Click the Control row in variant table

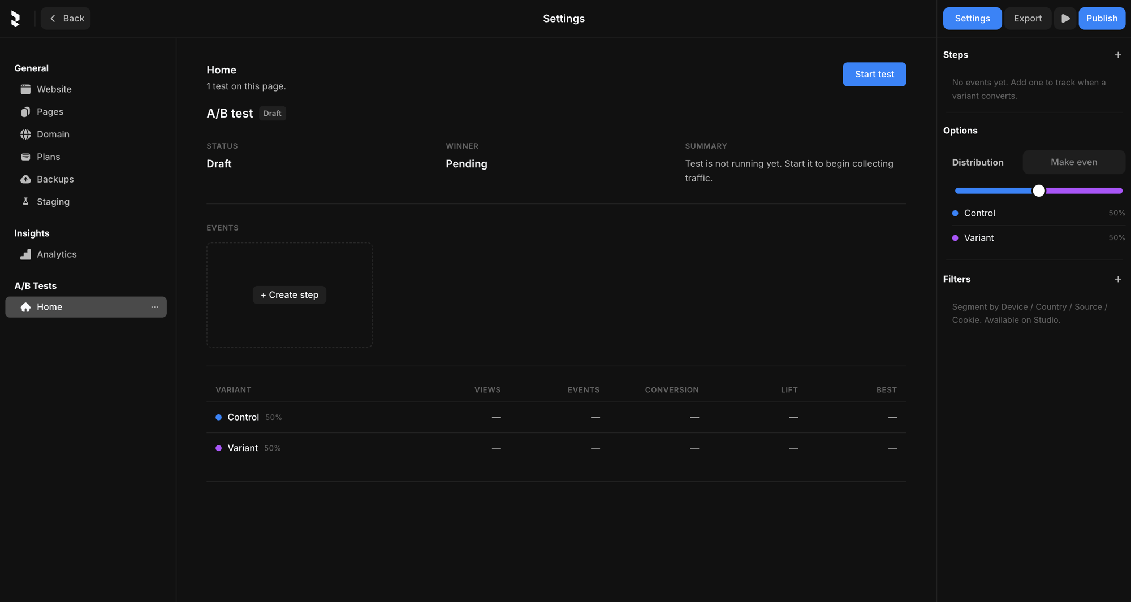click(x=556, y=417)
